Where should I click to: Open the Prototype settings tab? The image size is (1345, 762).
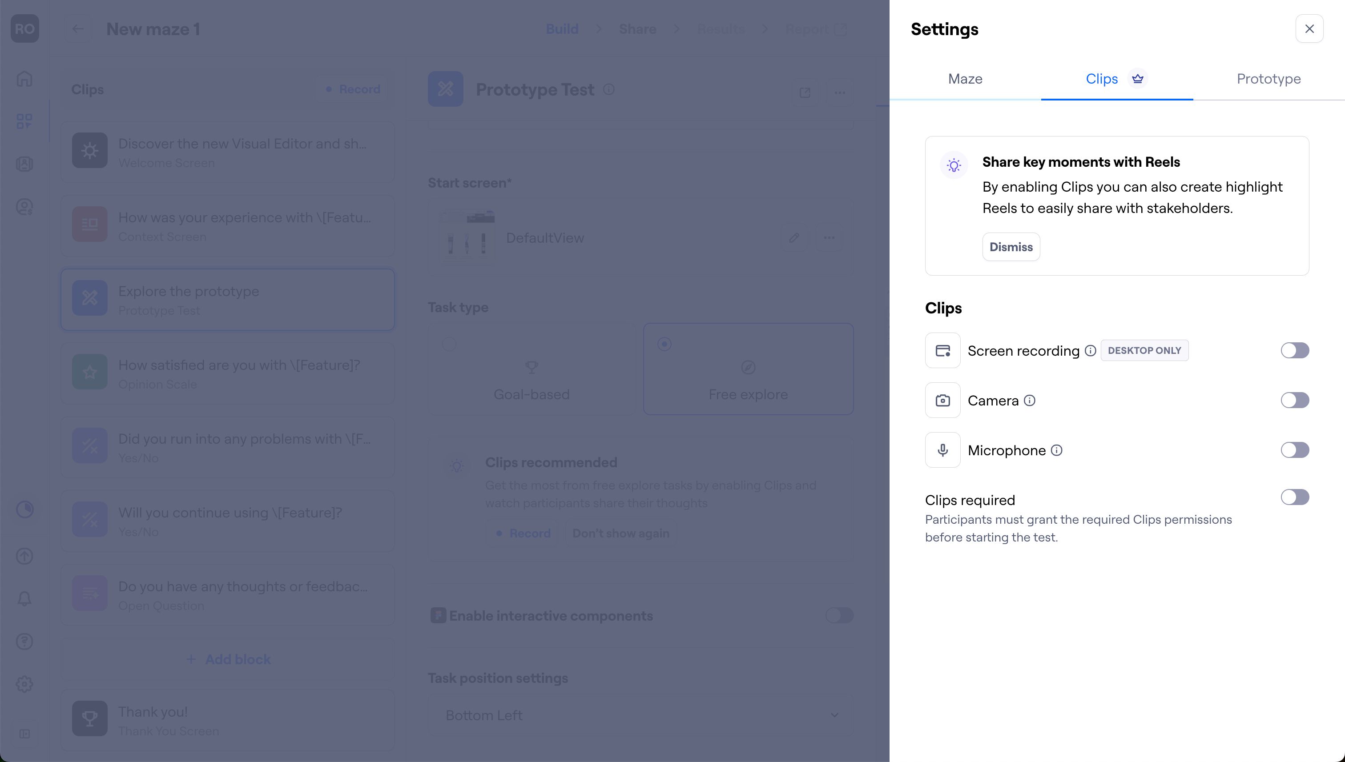[x=1268, y=79]
